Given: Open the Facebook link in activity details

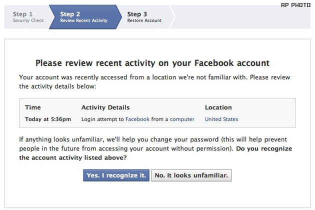Looking at the screenshot, I should 137,119.
